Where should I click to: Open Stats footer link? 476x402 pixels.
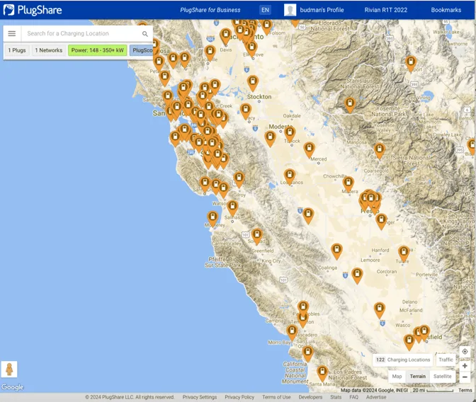pos(336,397)
